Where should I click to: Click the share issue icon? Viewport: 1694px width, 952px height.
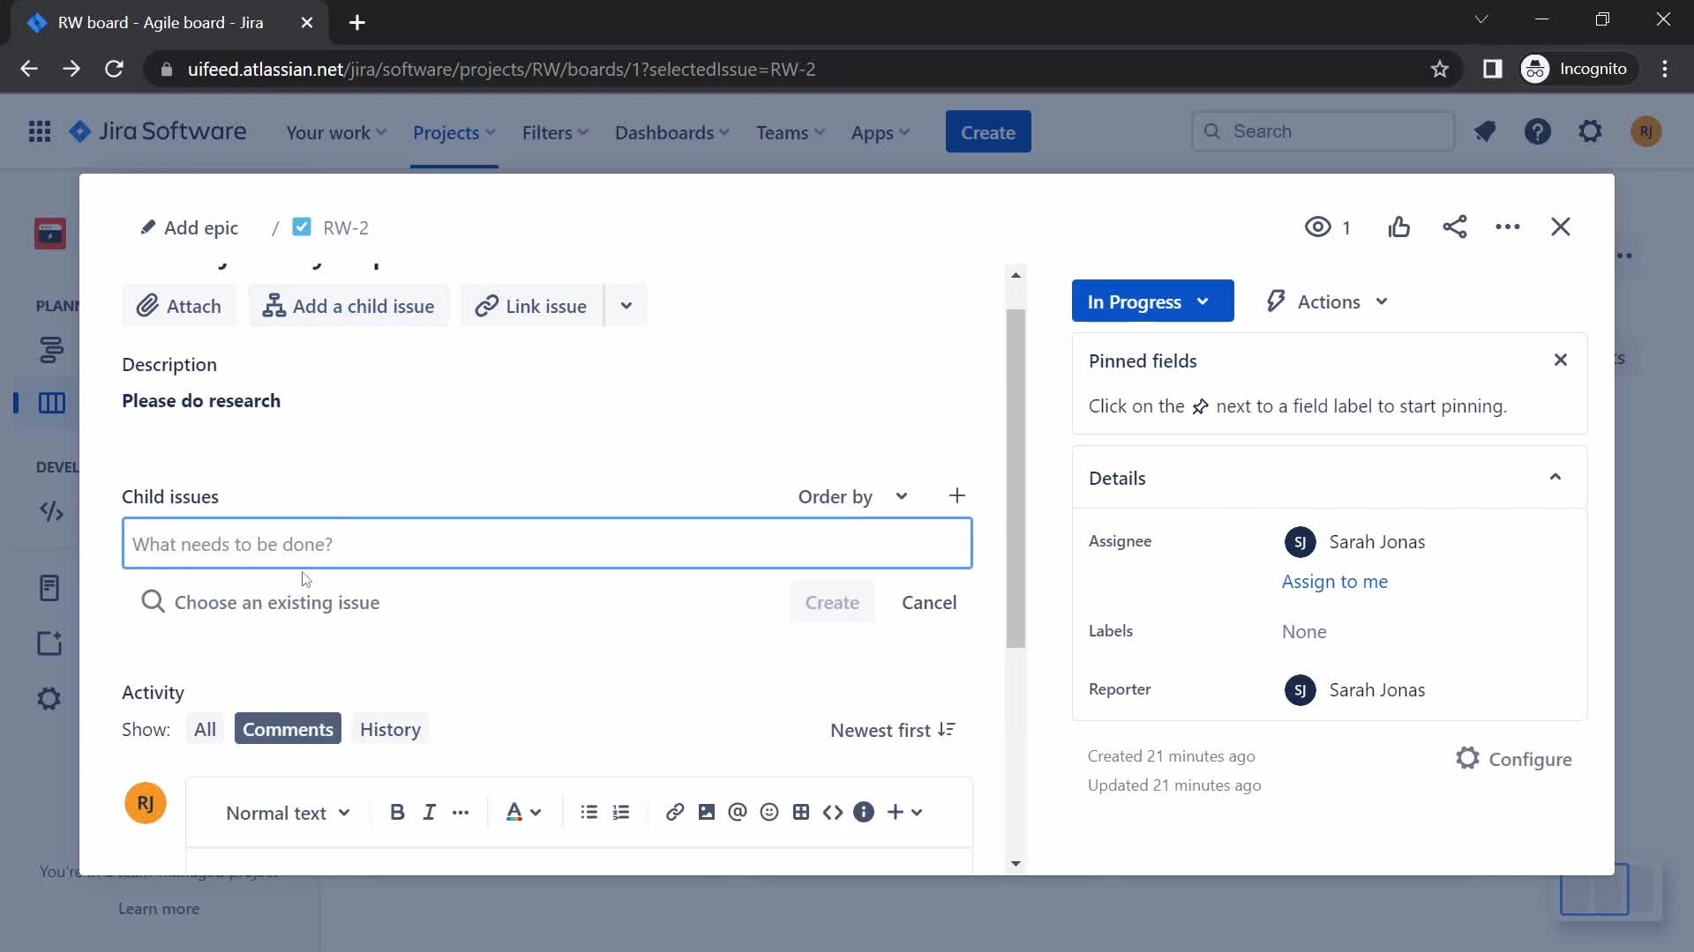1455,227
